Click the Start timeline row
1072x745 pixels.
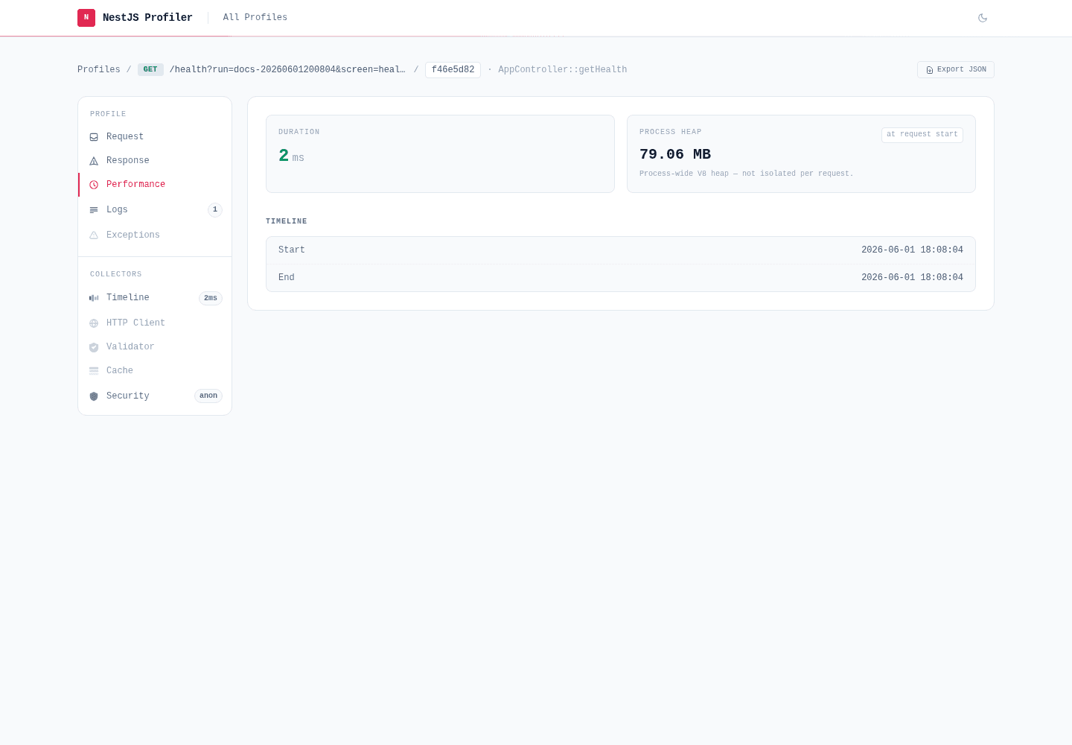click(621, 250)
